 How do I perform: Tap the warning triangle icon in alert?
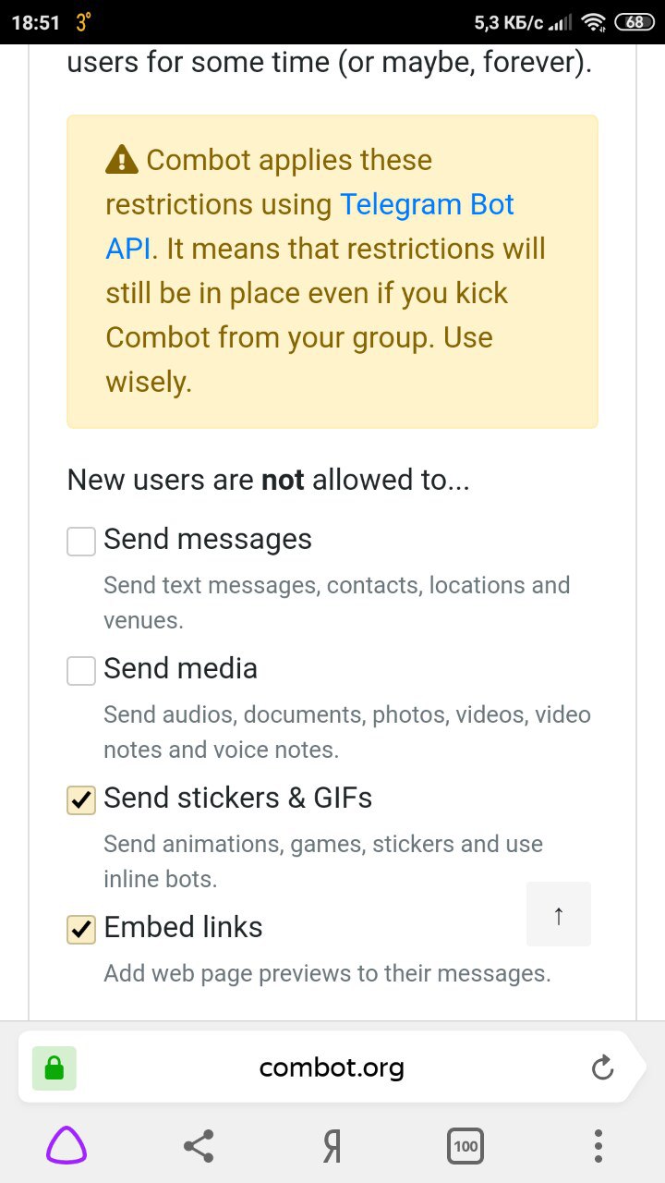122,161
